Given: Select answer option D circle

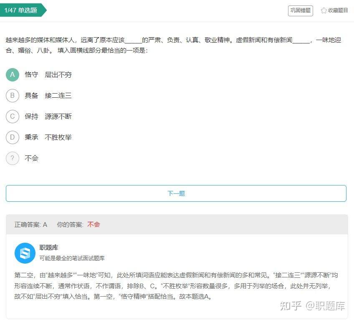Looking at the screenshot, I should tap(12, 137).
